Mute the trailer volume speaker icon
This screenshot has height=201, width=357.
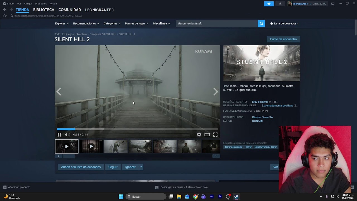(x=67, y=135)
